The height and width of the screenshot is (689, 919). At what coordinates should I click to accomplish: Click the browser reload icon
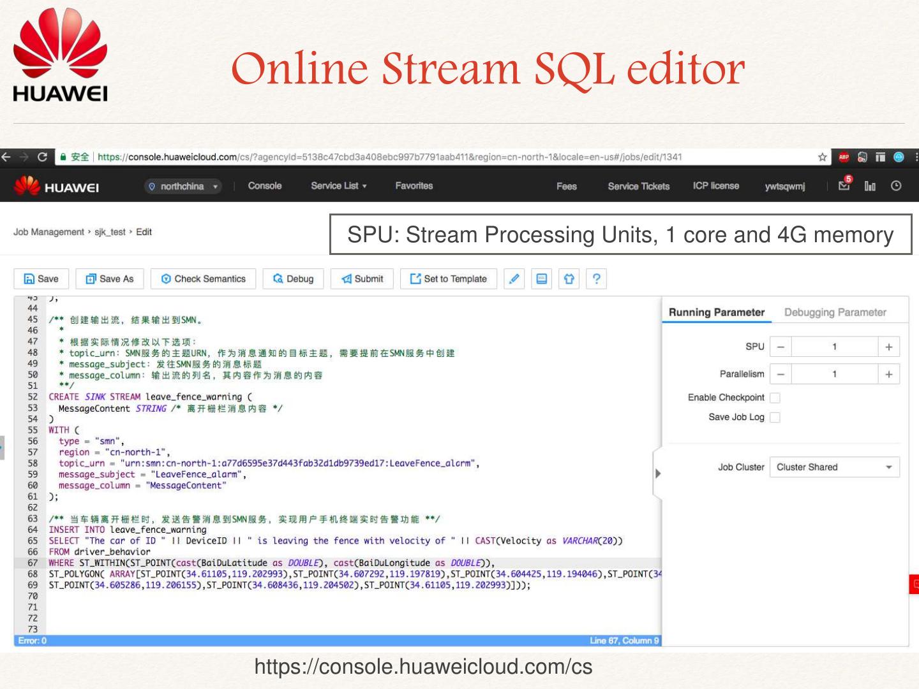pos(42,157)
